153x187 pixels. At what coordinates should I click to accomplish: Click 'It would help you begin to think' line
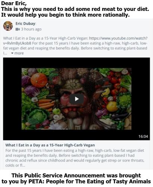(x=65, y=15)
